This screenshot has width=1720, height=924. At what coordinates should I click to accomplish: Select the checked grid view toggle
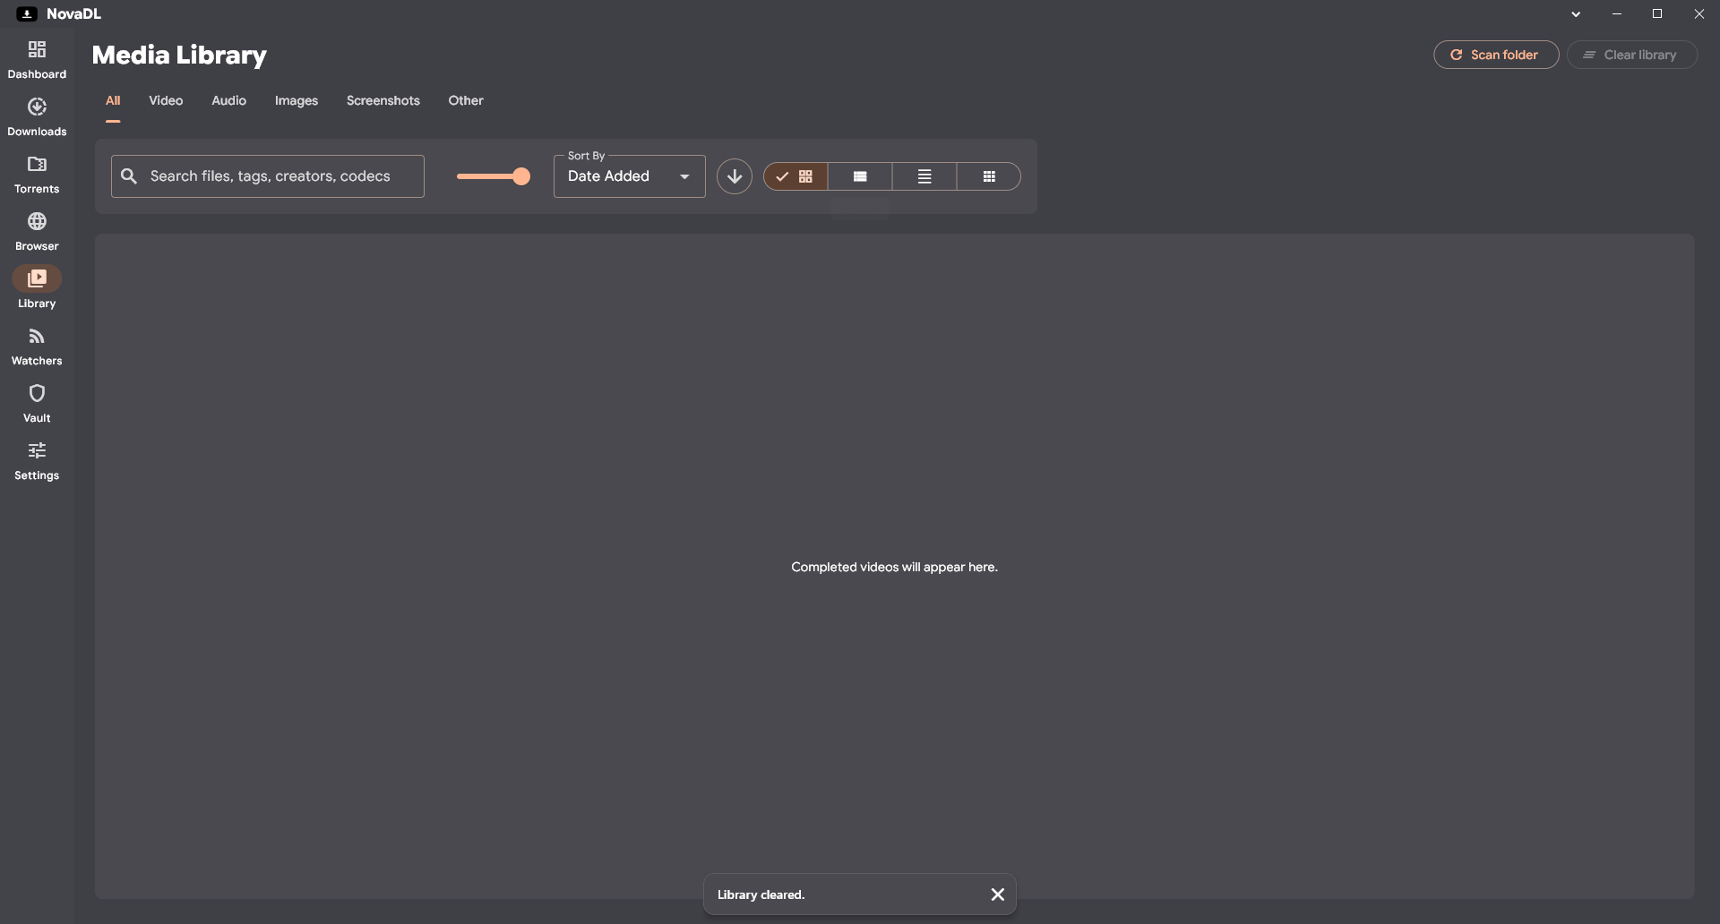tap(795, 176)
